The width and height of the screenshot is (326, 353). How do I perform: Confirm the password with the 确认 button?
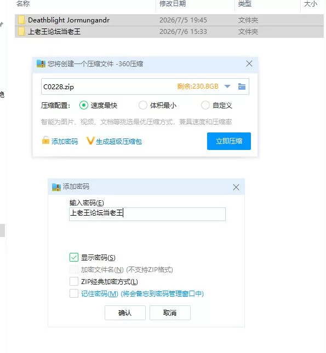tap(125, 313)
